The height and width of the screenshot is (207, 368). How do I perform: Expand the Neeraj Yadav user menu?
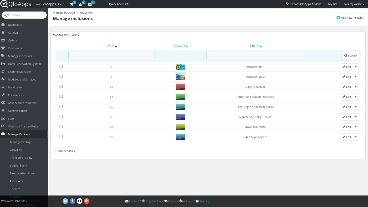pos(354,4)
